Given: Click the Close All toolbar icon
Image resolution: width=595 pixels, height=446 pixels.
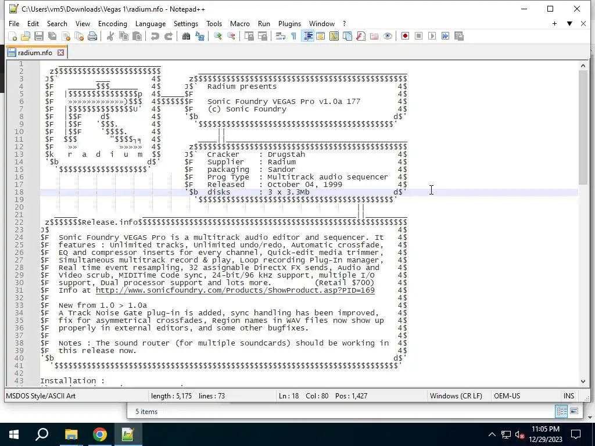Looking at the screenshot, I should 79,36.
